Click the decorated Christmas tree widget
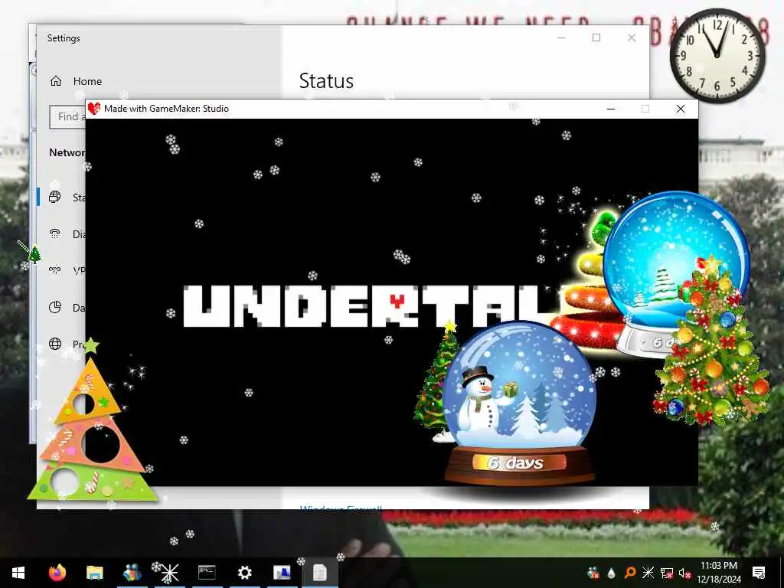The width and height of the screenshot is (784, 588). [712, 345]
